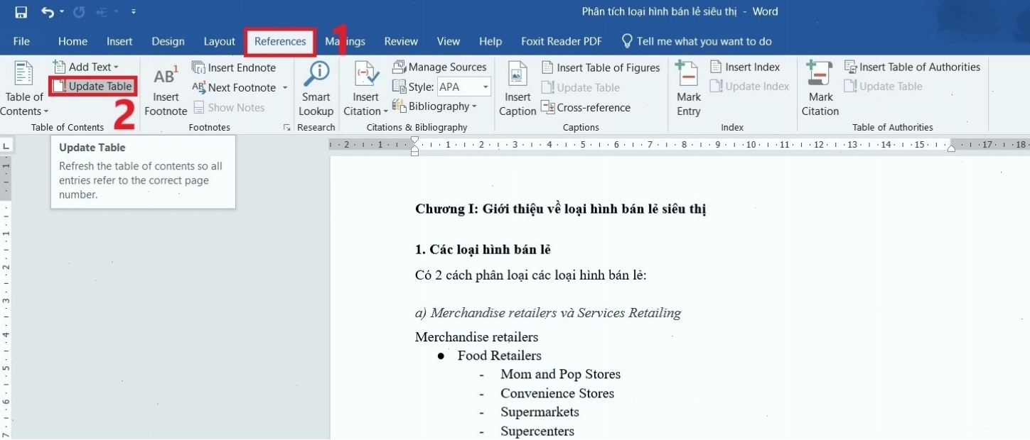Click Update Table in Table of Authorities group
The width and height of the screenshot is (1030, 440).
tap(883, 86)
